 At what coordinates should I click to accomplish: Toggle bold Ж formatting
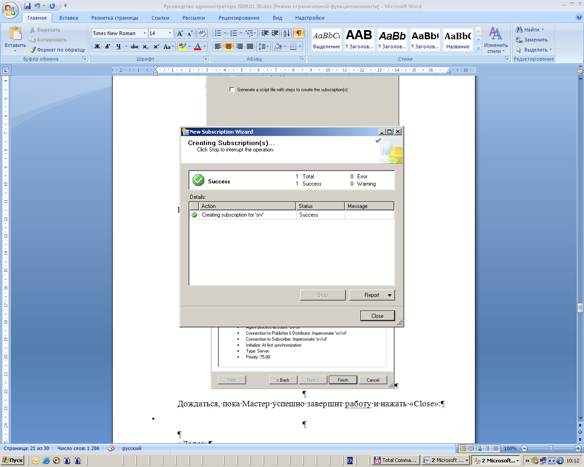pos(97,47)
